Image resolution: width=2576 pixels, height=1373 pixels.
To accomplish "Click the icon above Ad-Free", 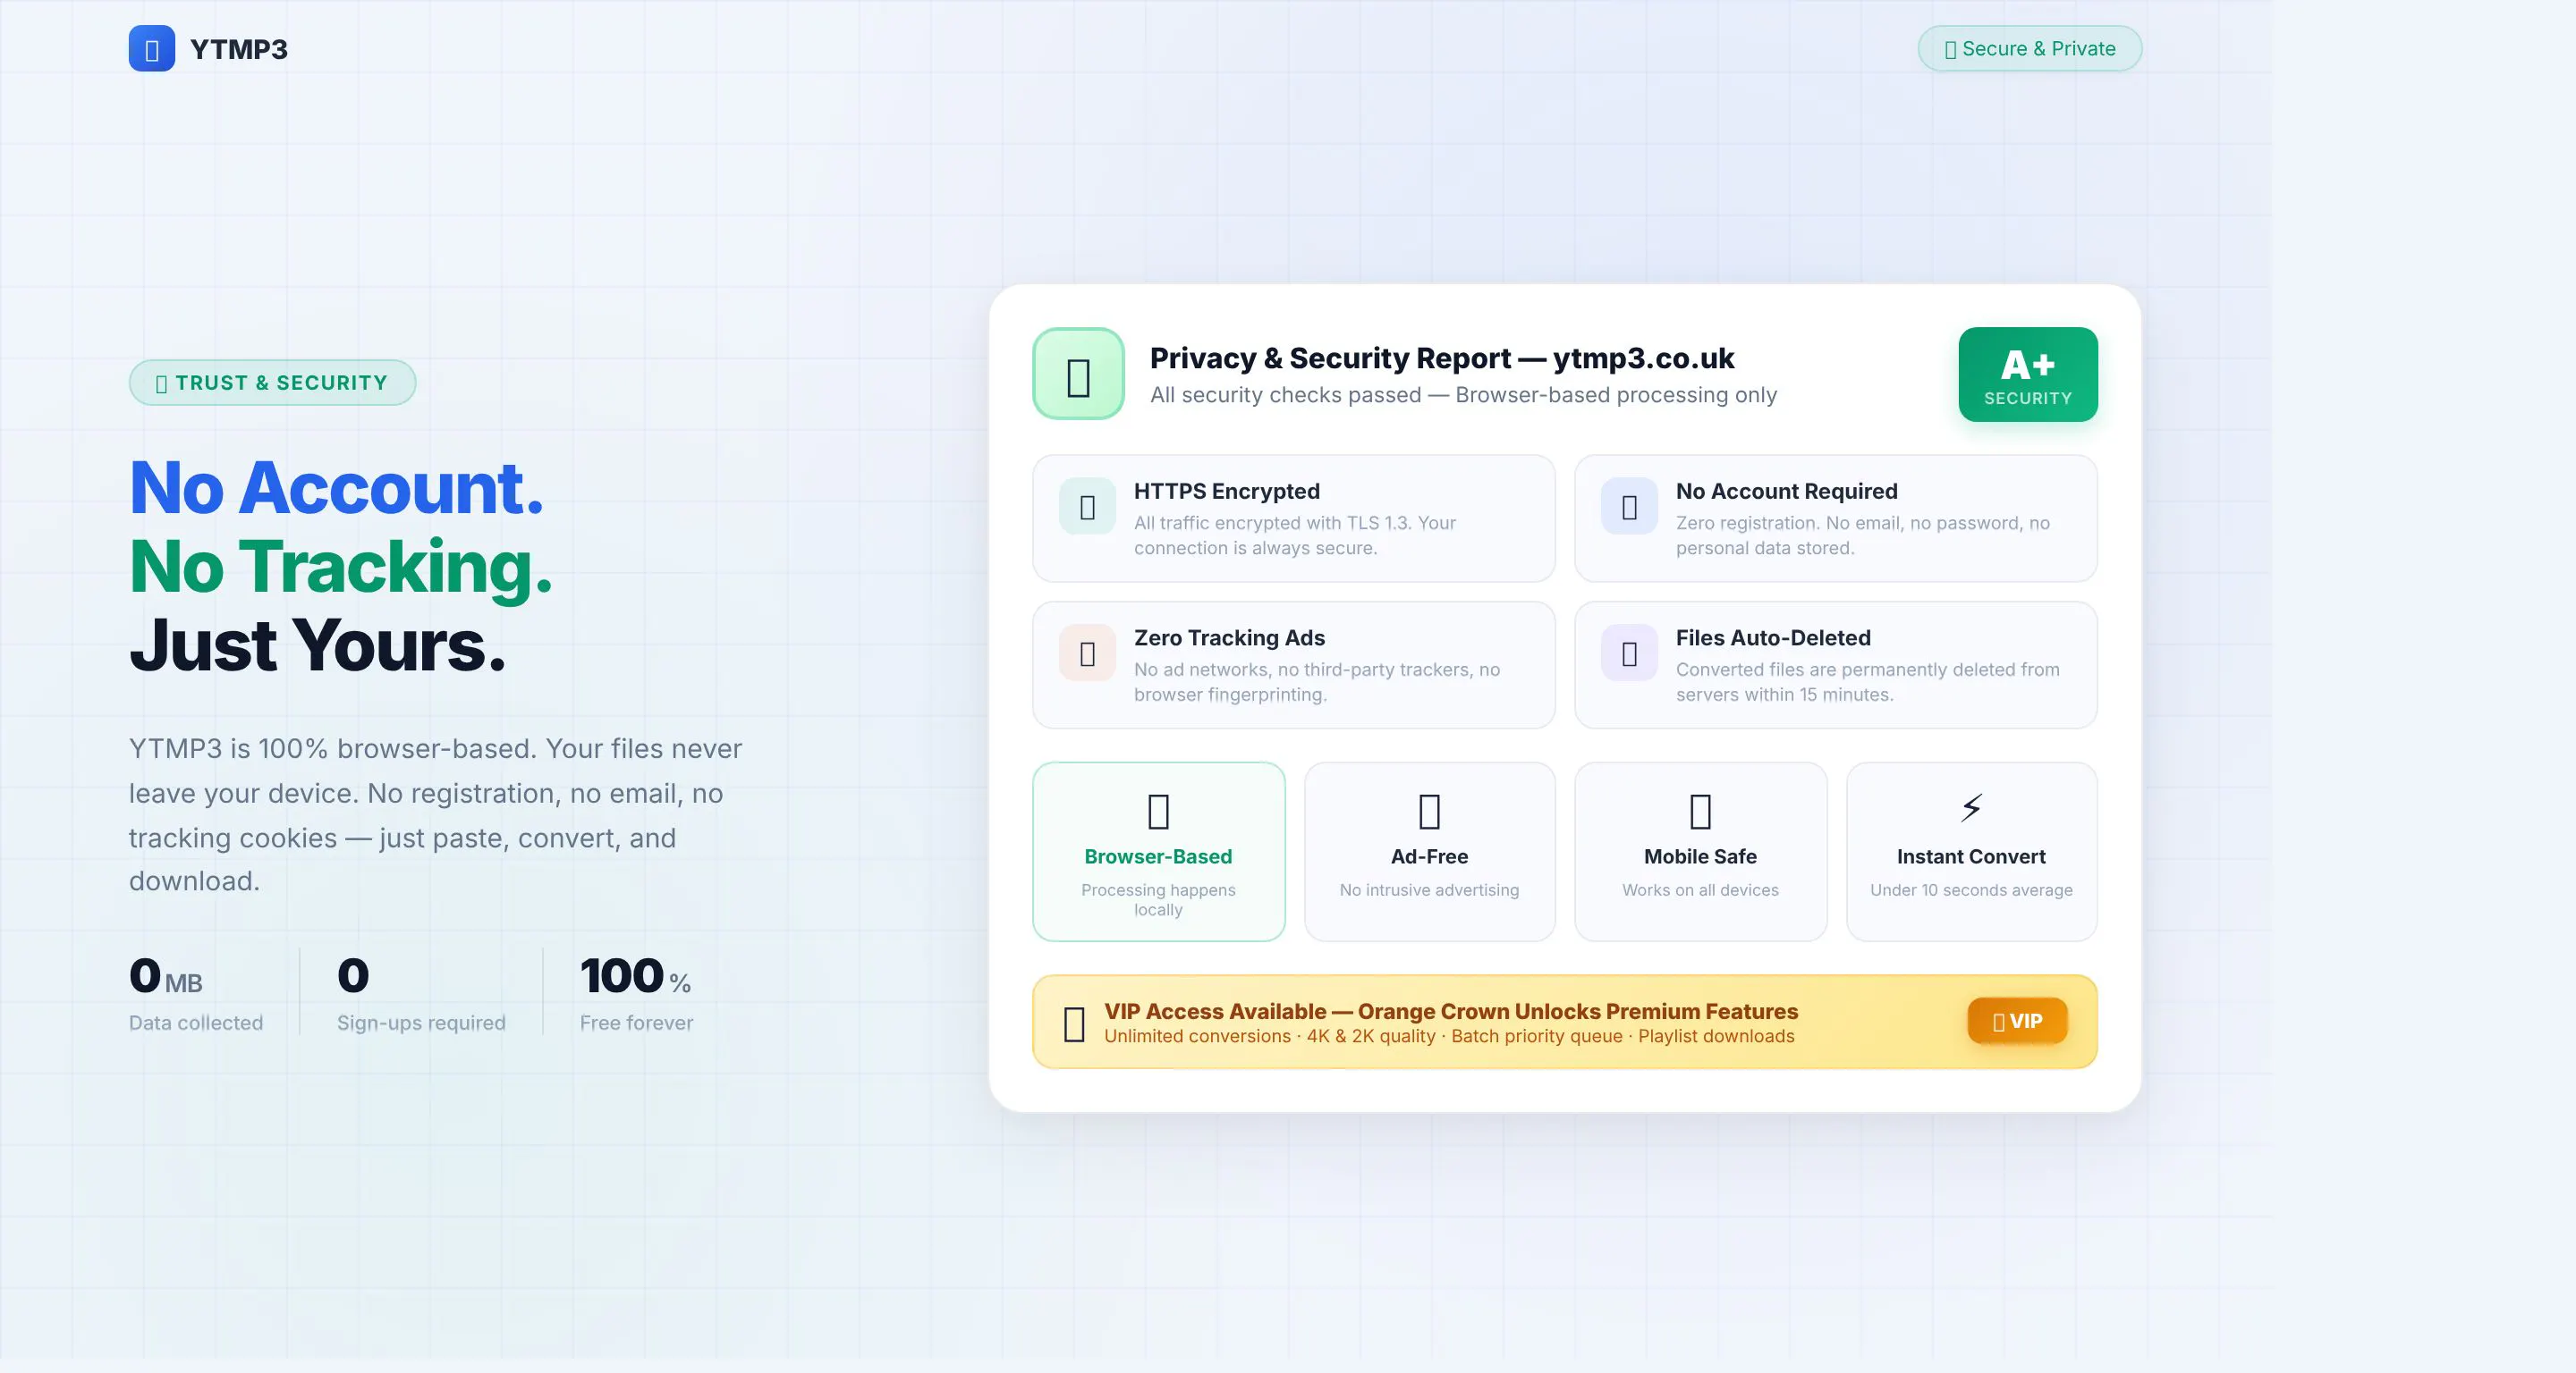I will 1429,812.
